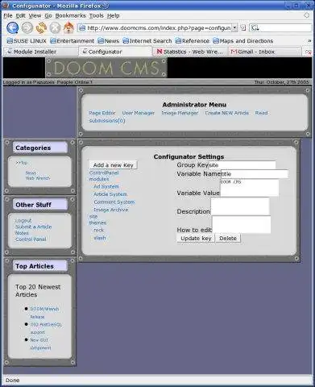Open the search engine selector icon

255,27
